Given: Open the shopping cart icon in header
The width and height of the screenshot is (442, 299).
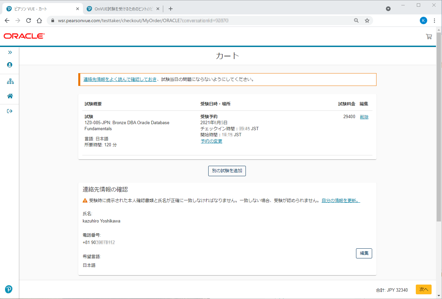Looking at the screenshot, I should click(429, 37).
